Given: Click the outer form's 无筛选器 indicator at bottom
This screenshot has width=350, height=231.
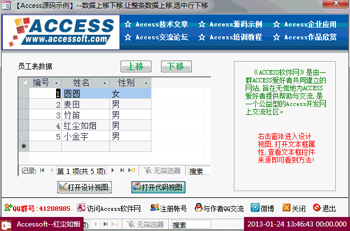Looking at the screenshot, I should pyautogui.click(x=145, y=224).
